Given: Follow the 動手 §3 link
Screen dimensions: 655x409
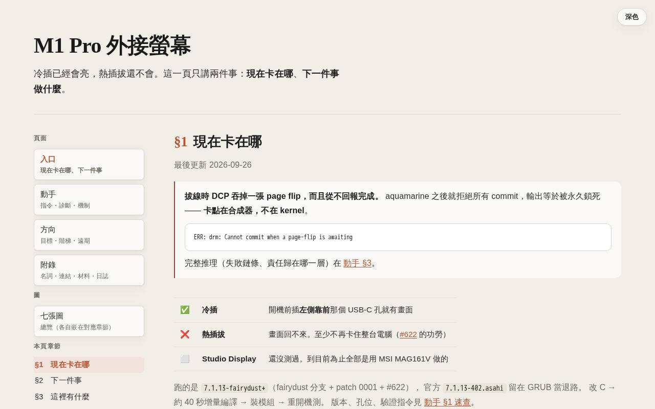Looking at the screenshot, I should click(357, 263).
